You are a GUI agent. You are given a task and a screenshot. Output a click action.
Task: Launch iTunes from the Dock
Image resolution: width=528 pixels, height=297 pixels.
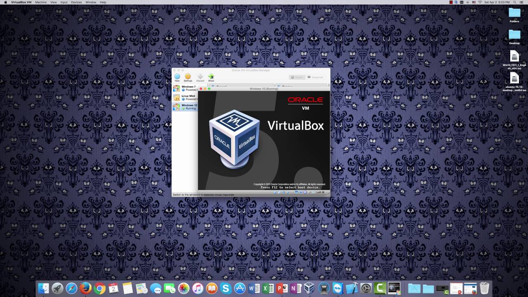pos(198,288)
